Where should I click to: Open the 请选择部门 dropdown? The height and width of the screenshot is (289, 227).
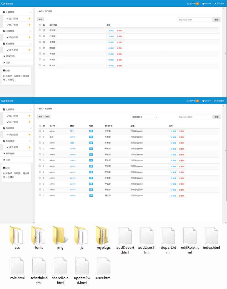(144, 117)
